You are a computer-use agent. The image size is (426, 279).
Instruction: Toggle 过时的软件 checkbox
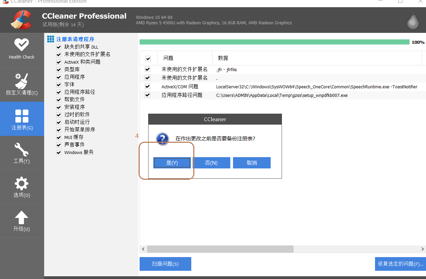click(59, 115)
